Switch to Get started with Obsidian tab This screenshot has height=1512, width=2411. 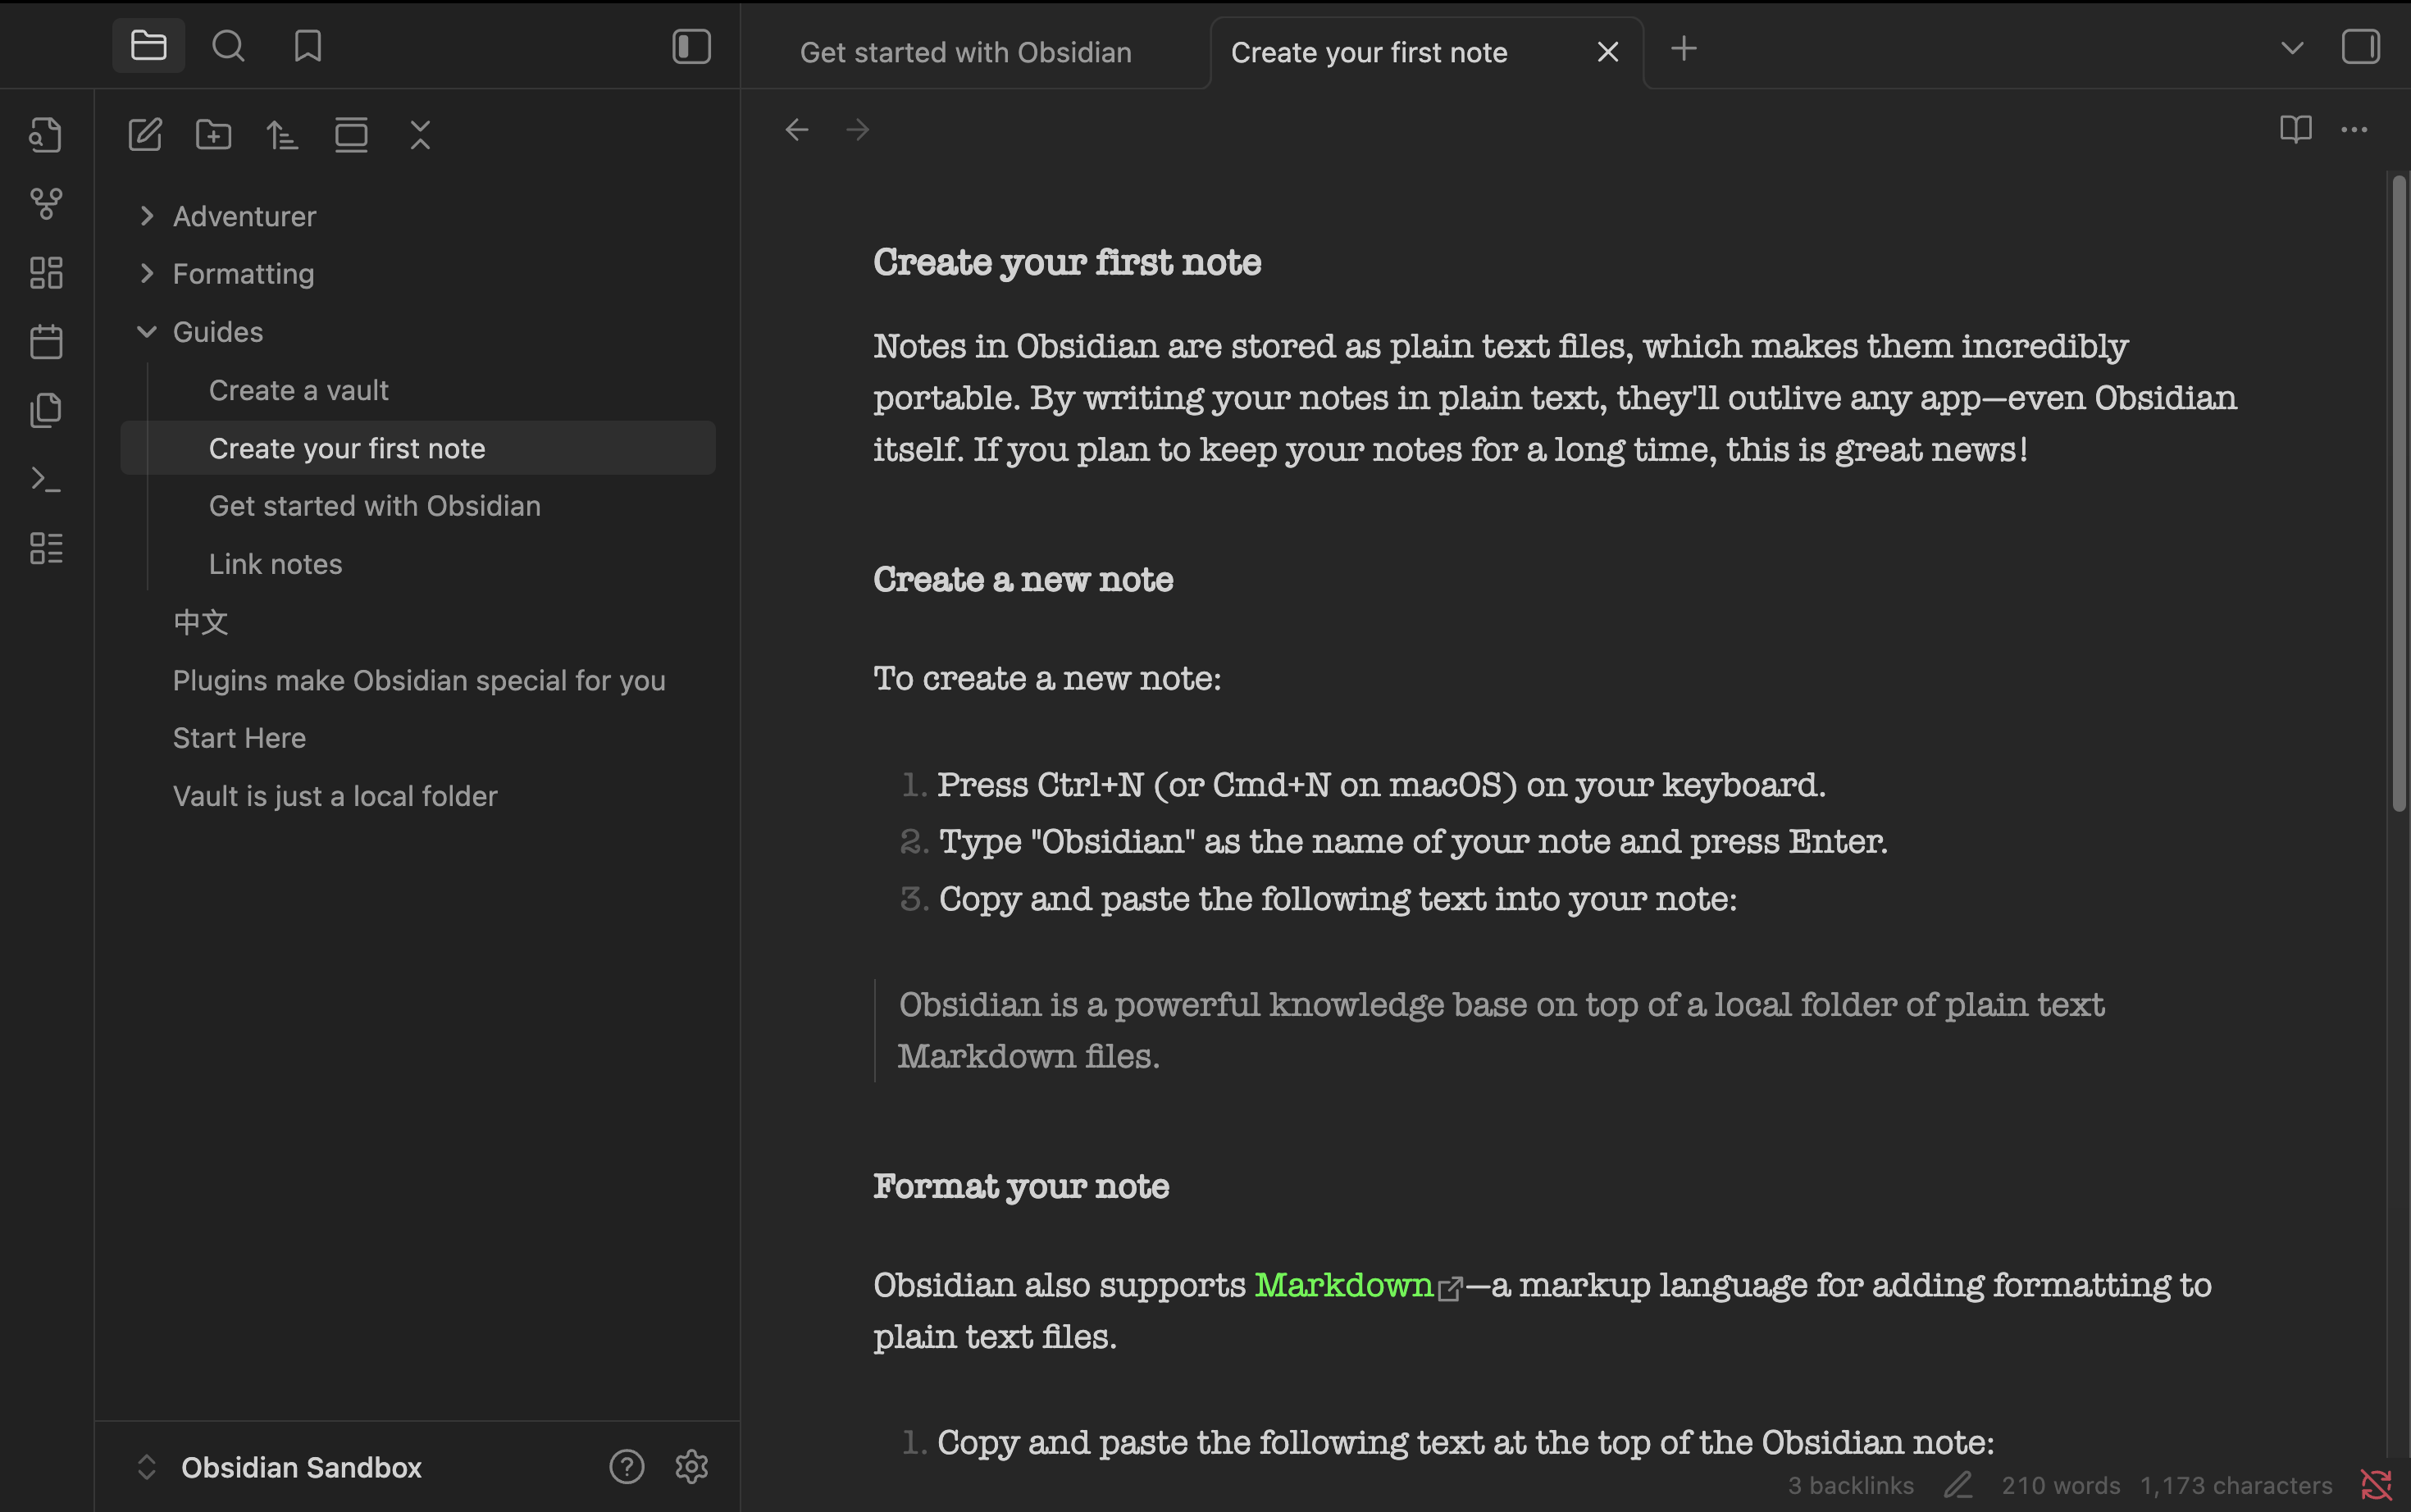[965, 52]
